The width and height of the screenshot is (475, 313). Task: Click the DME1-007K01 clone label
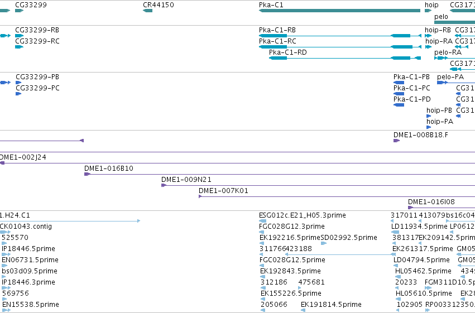click(223, 191)
